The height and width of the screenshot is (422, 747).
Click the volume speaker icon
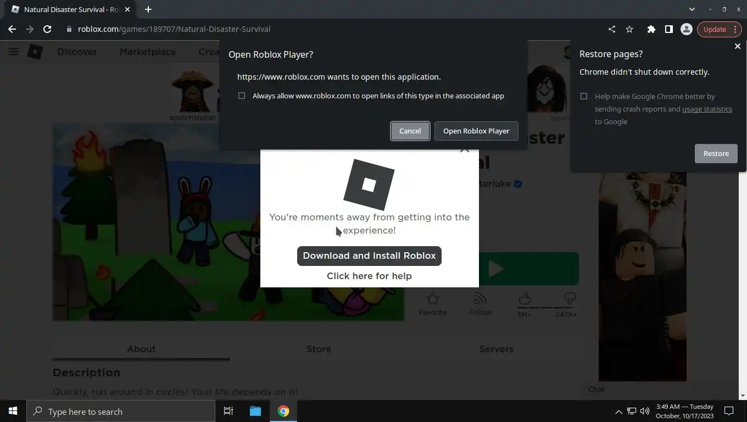point(645,411)
